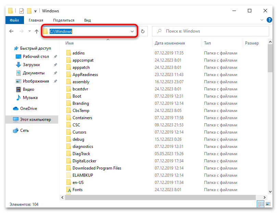278x213 pixels.
Task: Switch to details view
Action: (261, 204)
